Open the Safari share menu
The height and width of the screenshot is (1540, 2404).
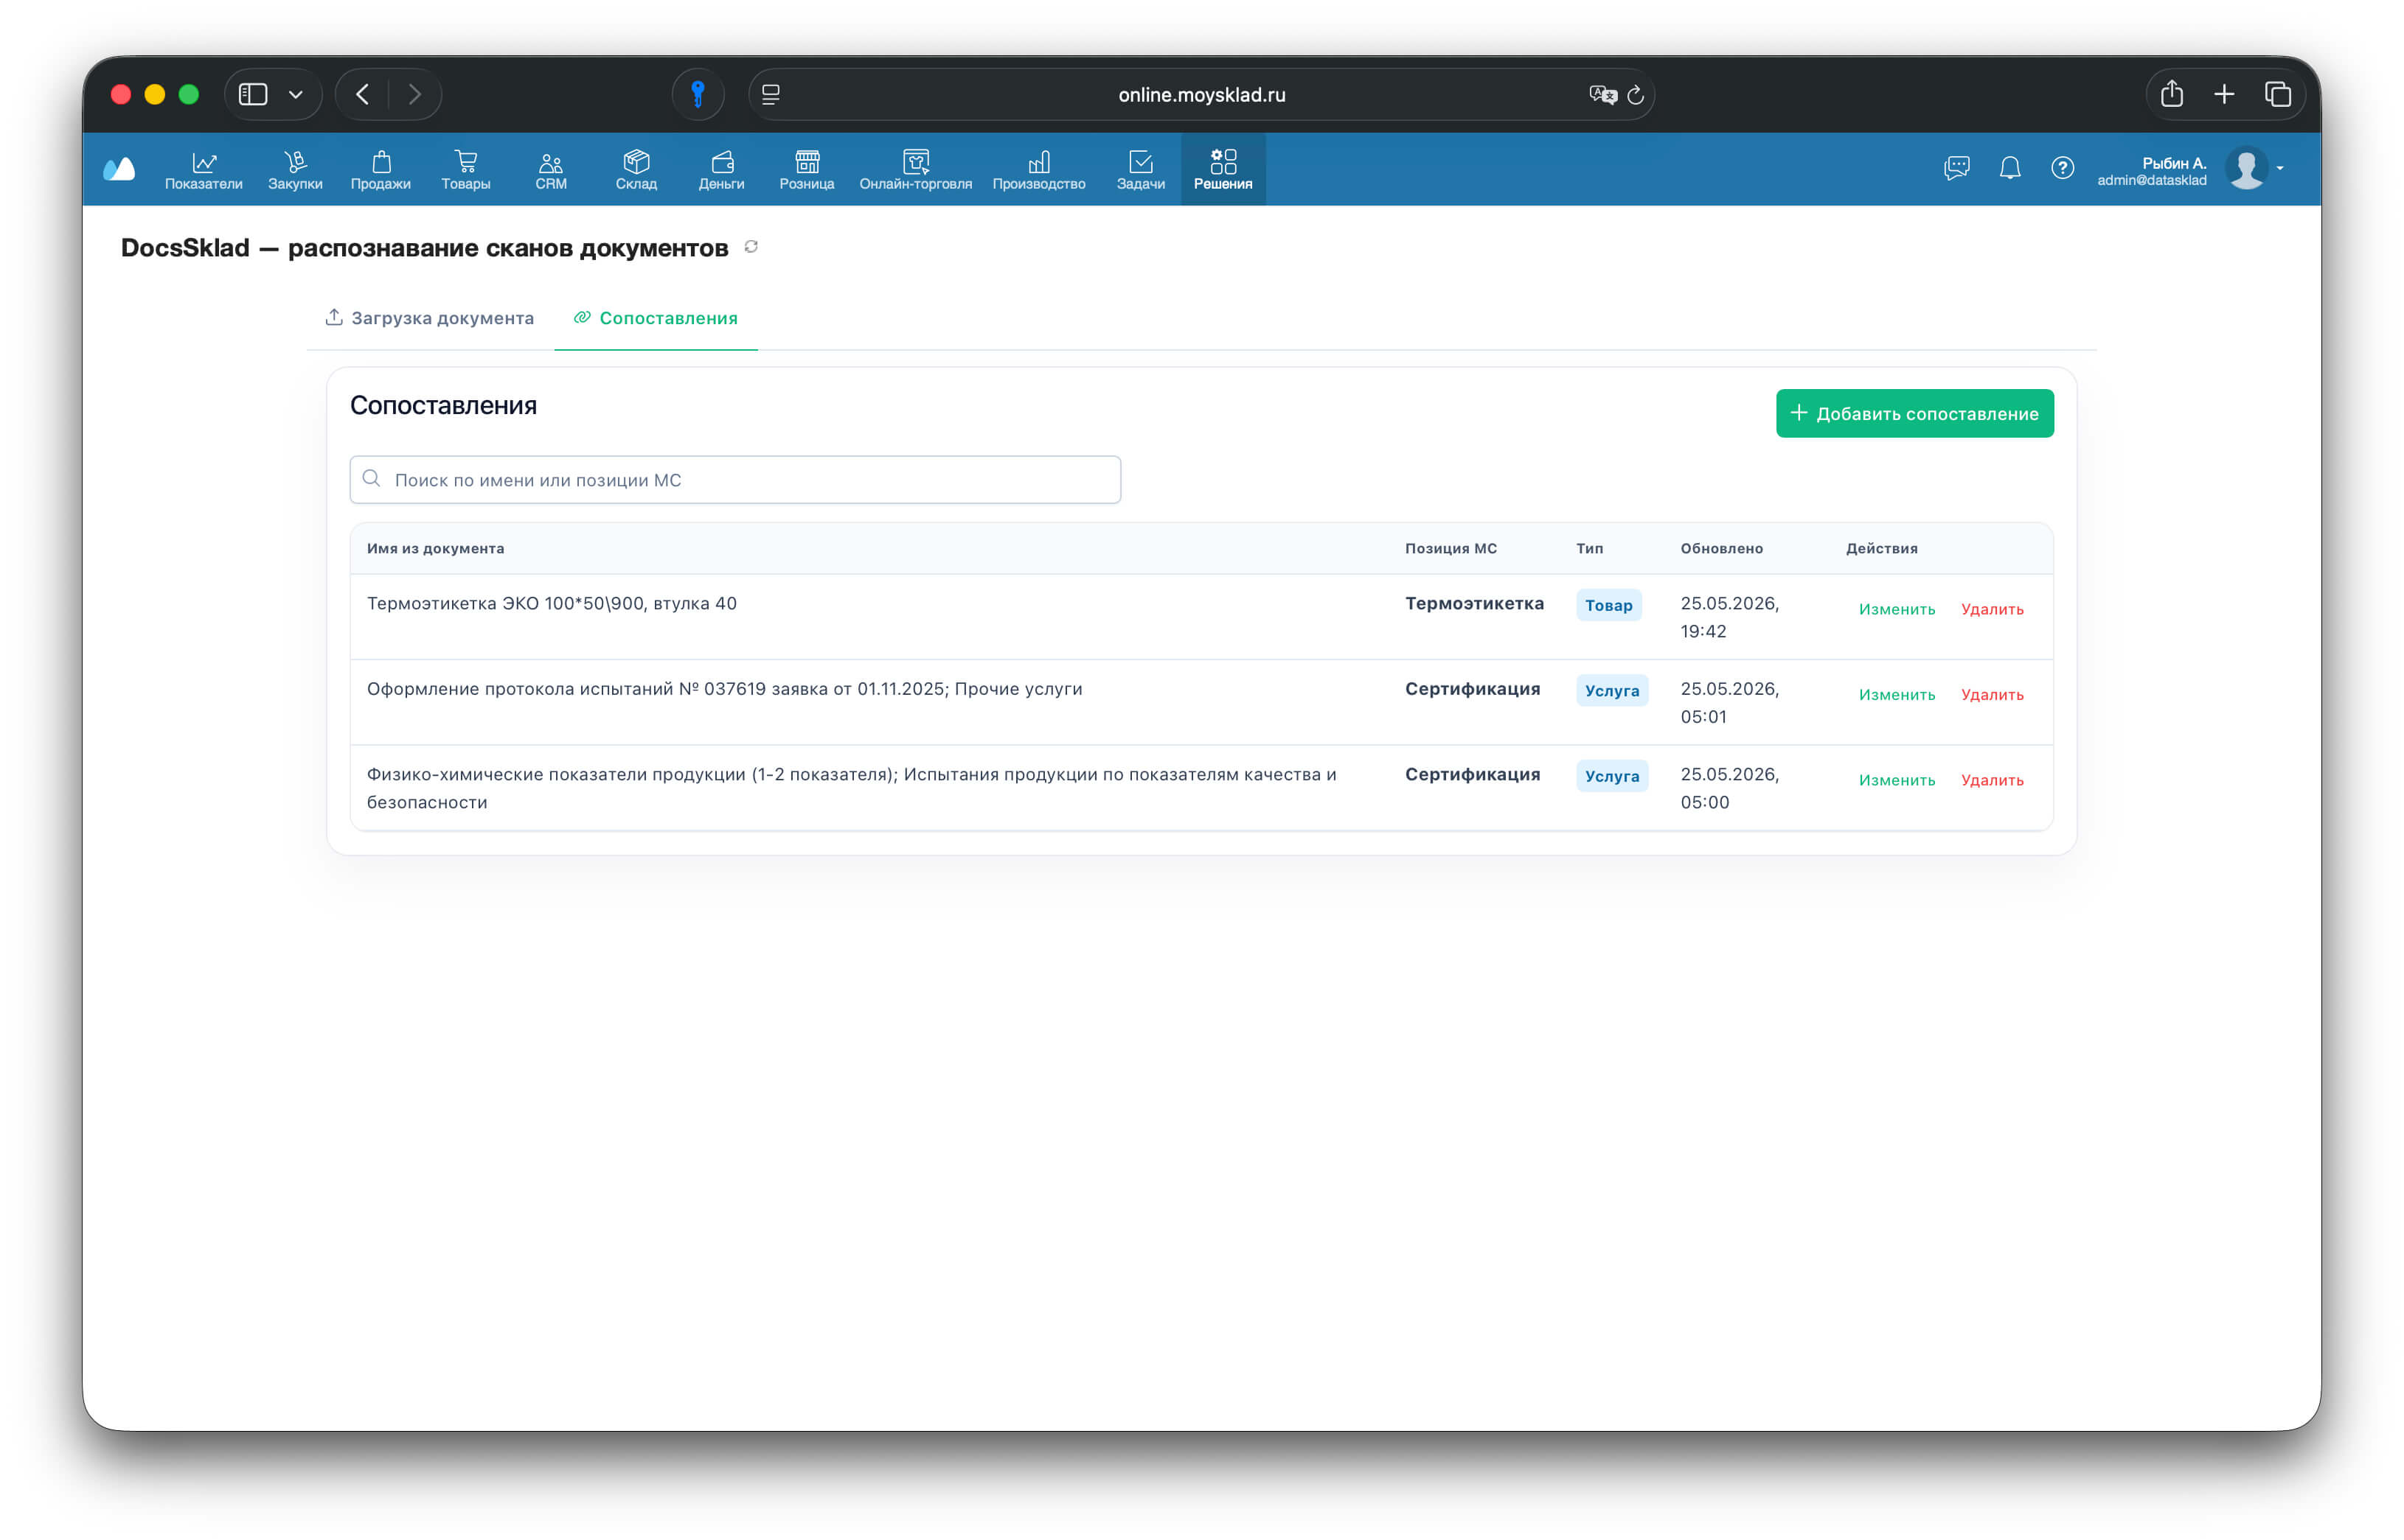pos(2172,94)
